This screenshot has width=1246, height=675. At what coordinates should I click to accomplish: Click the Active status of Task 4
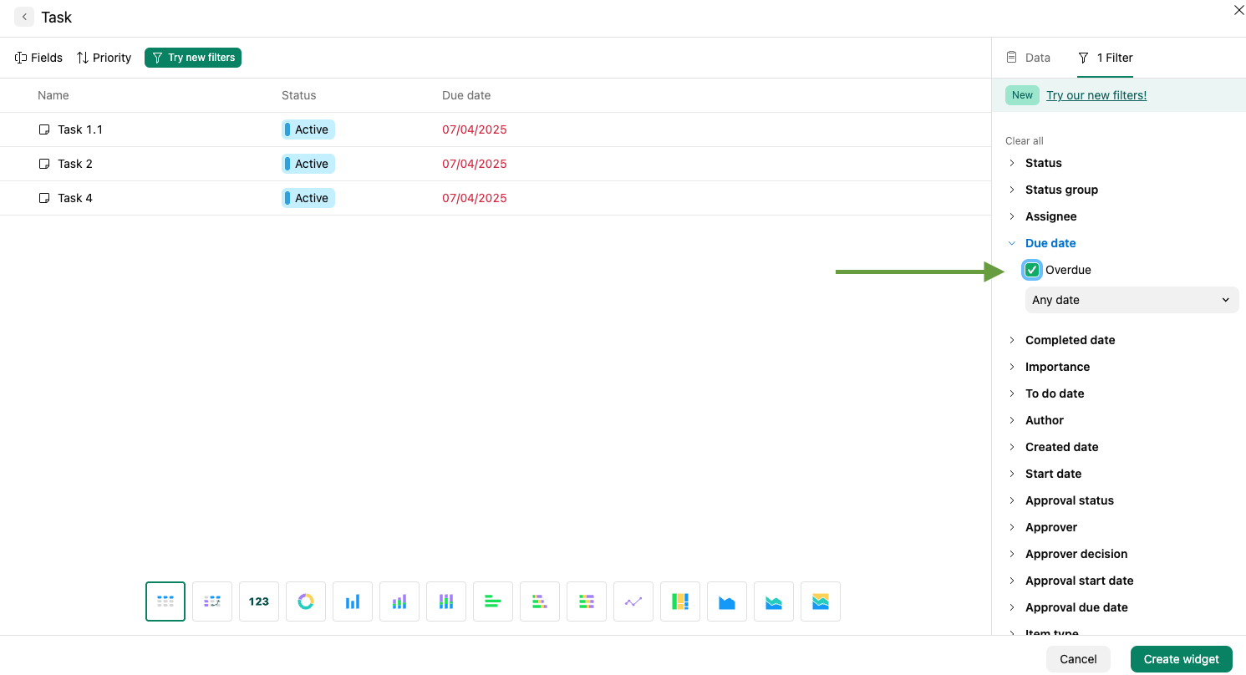[308, 198]
